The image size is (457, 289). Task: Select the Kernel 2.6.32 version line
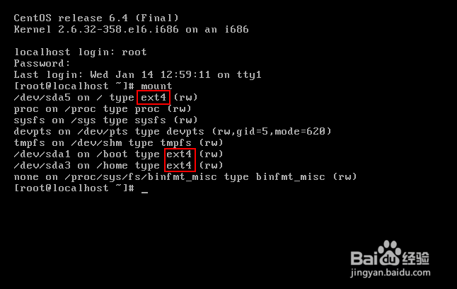(131, 29)
